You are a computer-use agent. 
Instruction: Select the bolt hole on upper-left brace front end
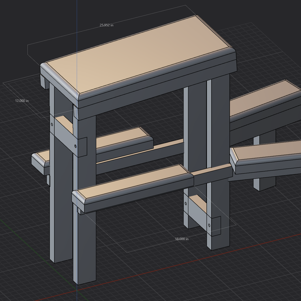(75, 146)
